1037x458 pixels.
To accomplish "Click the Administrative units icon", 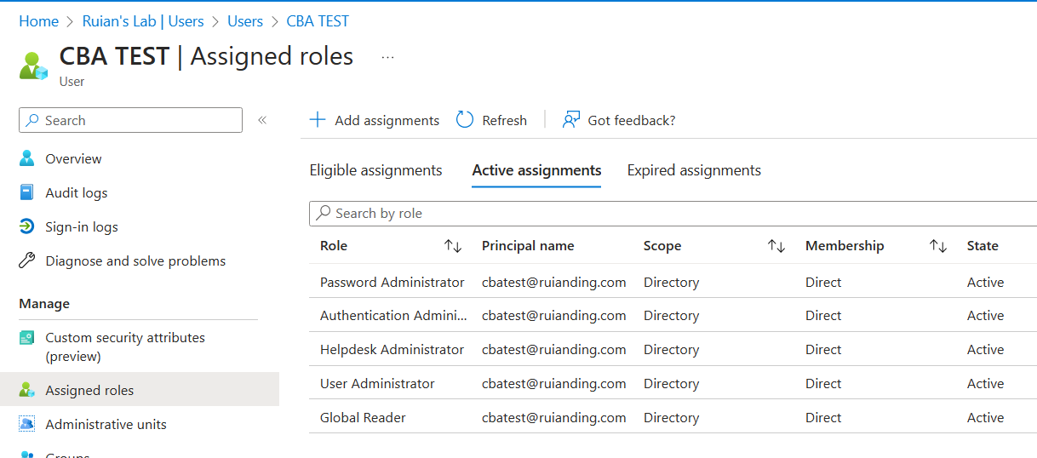I will [x=27, y=424].
